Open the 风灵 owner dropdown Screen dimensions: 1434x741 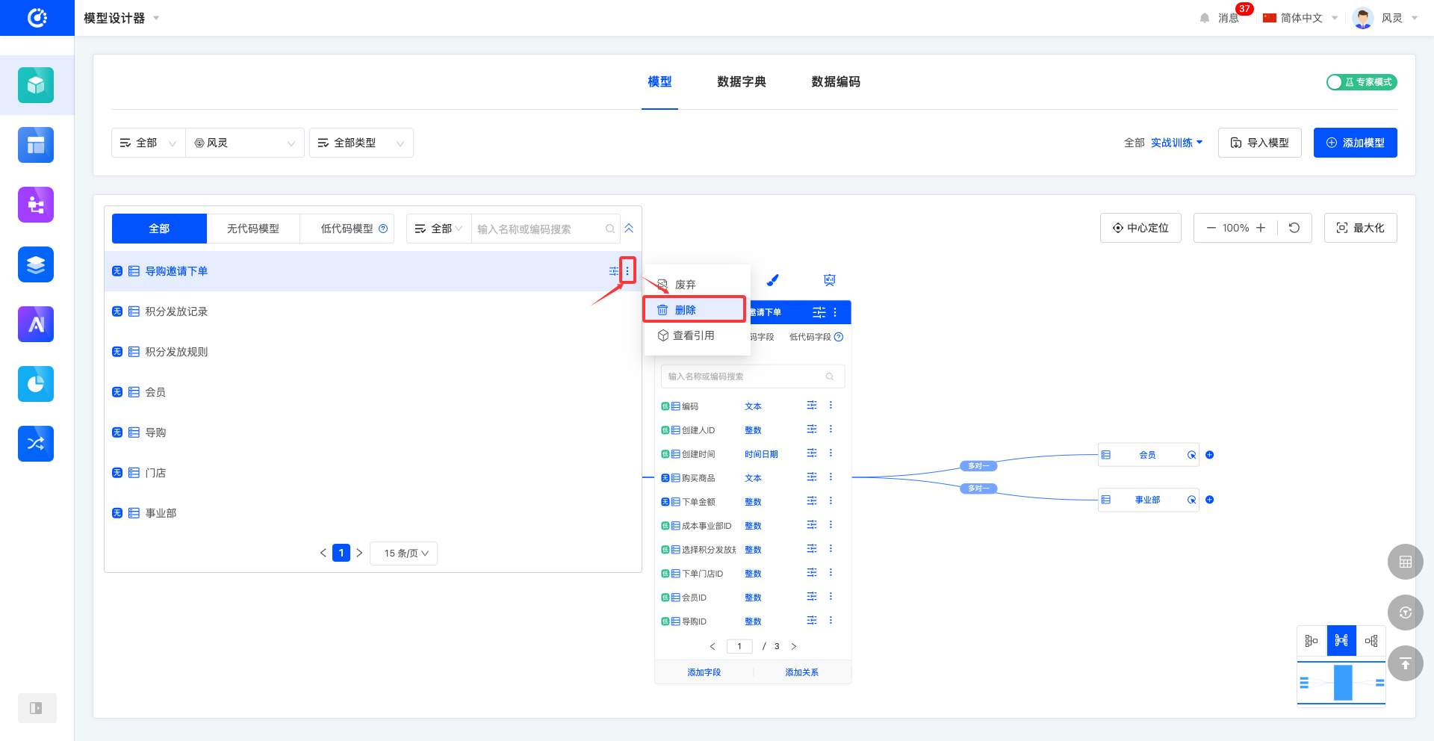245,143
